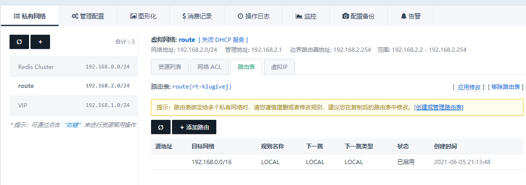526x185 pixels.
Task: Click 创建或管理路由表 link in the tip box
Action: [x=439, y=107]
